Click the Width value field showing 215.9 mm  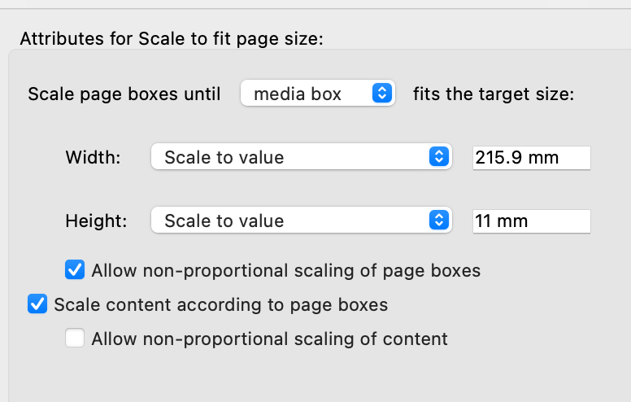pos(530,157)
